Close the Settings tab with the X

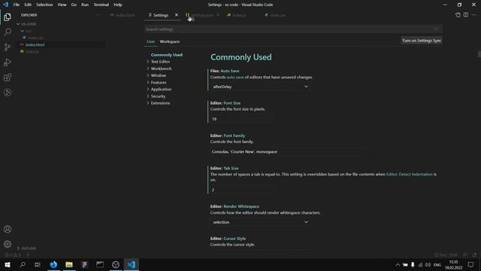177,15
